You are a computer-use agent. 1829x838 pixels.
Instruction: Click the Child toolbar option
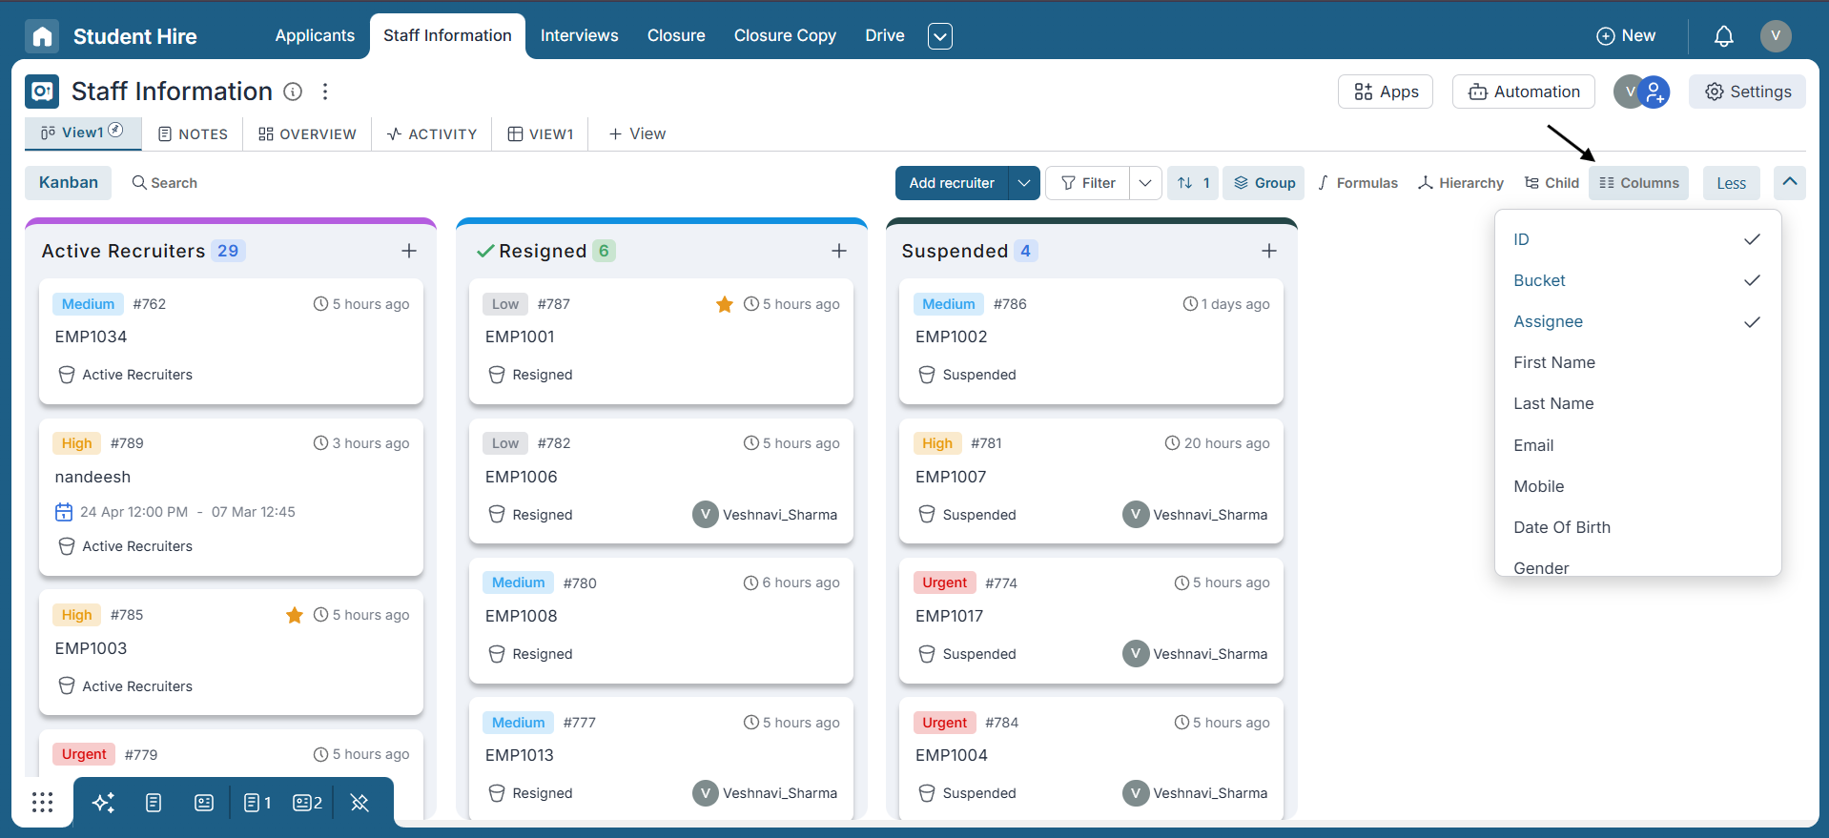click(x=1552, y=183)
